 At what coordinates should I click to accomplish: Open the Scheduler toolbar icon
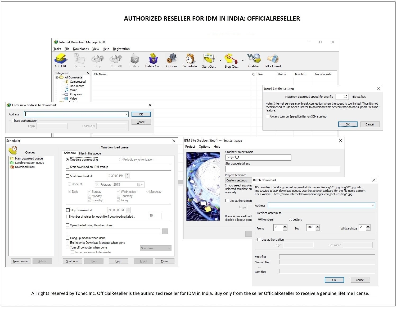pos(190,60)
